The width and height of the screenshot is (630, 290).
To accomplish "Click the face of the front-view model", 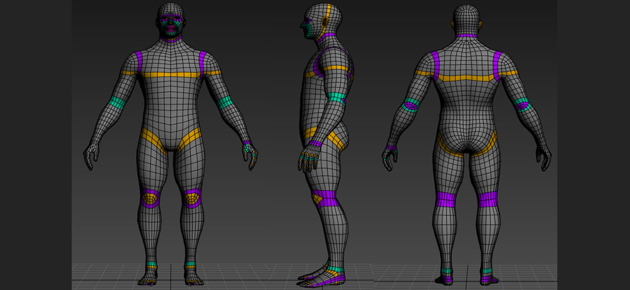I will [x=172, y=25].
